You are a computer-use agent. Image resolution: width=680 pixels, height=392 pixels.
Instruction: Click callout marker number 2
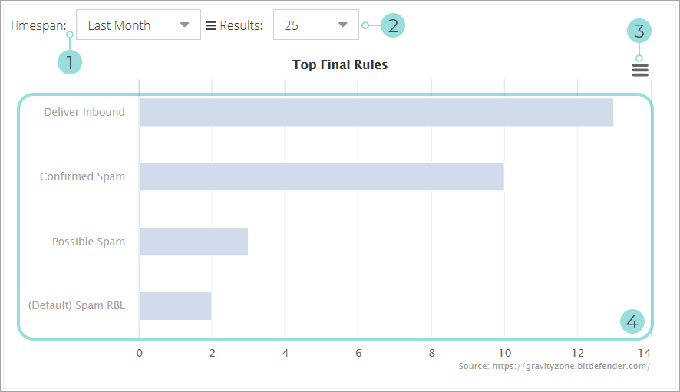pyautogui.click(x=392, y=25)
